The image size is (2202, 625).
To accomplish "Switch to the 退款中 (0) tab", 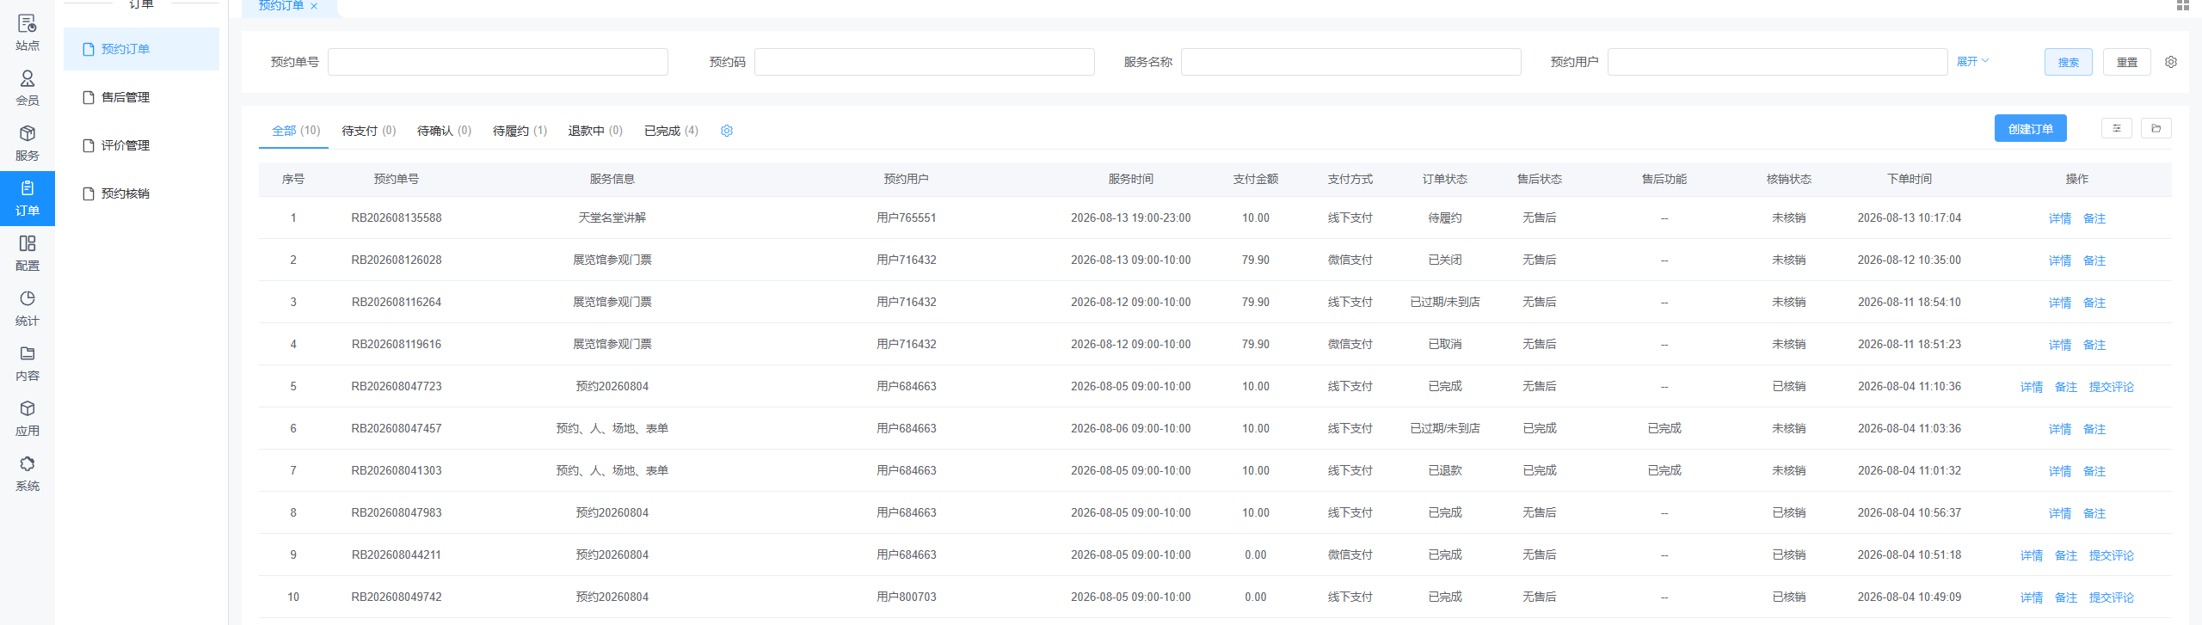I will coord(595,131).
